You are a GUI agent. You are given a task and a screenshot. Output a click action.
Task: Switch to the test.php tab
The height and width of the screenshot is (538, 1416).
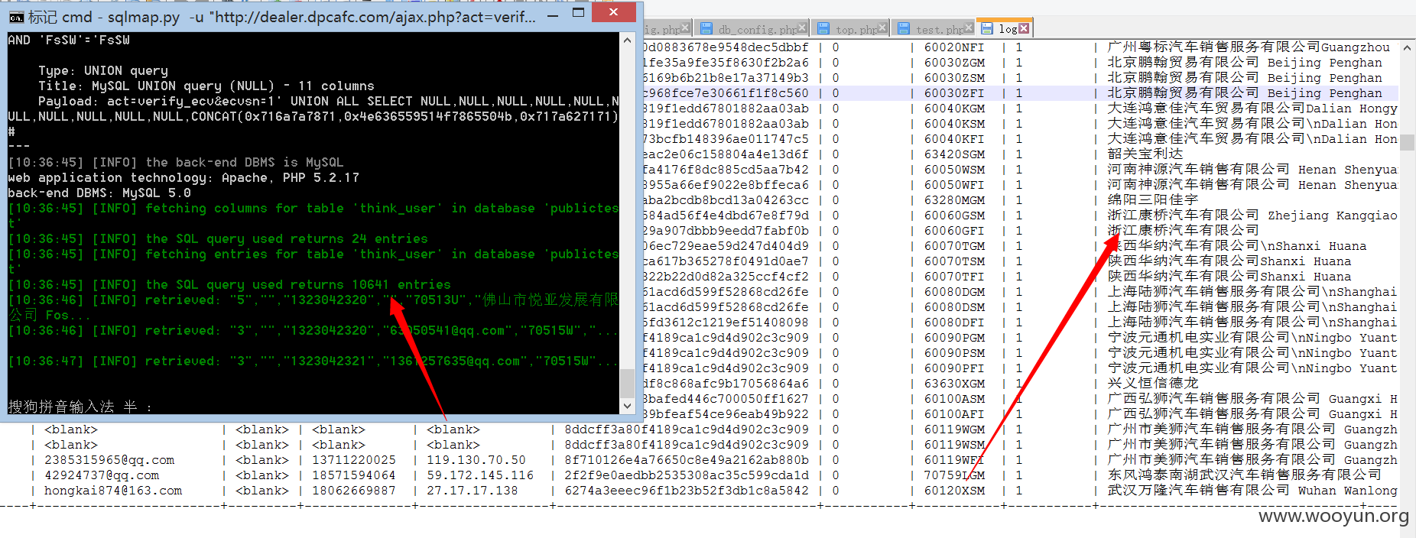pyautogui.click(x=934, y=29)
